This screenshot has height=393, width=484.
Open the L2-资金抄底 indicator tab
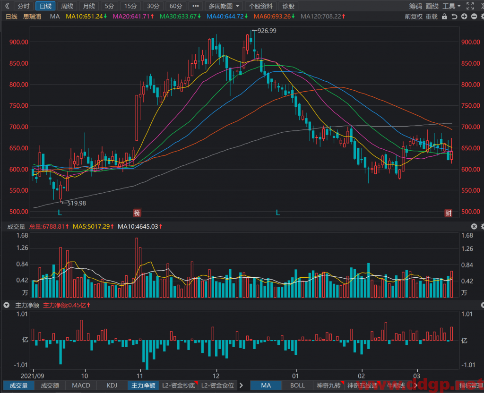(179, 385)
